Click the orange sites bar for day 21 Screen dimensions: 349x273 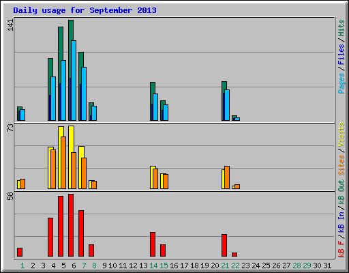click(x=227, y=177)
